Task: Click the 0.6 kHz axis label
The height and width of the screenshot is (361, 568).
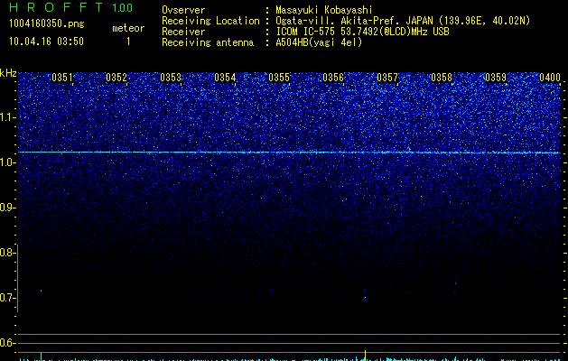Action: click(7, 343)
